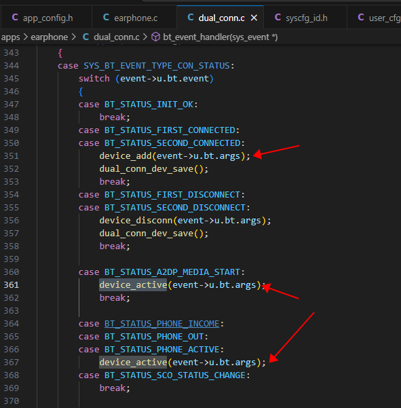
Task: Click BT_STATUS_PHONE_OUT constant
Action: (x=154, y=337)
